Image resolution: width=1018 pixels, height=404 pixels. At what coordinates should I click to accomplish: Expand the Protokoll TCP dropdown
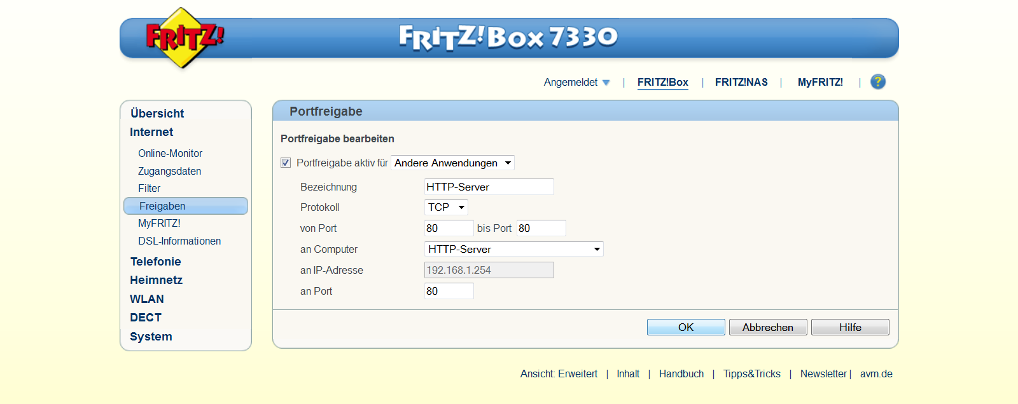point(446,208)
